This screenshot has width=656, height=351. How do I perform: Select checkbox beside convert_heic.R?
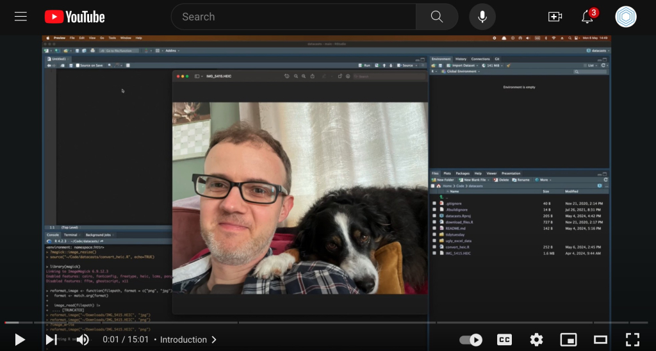[434, 247]
